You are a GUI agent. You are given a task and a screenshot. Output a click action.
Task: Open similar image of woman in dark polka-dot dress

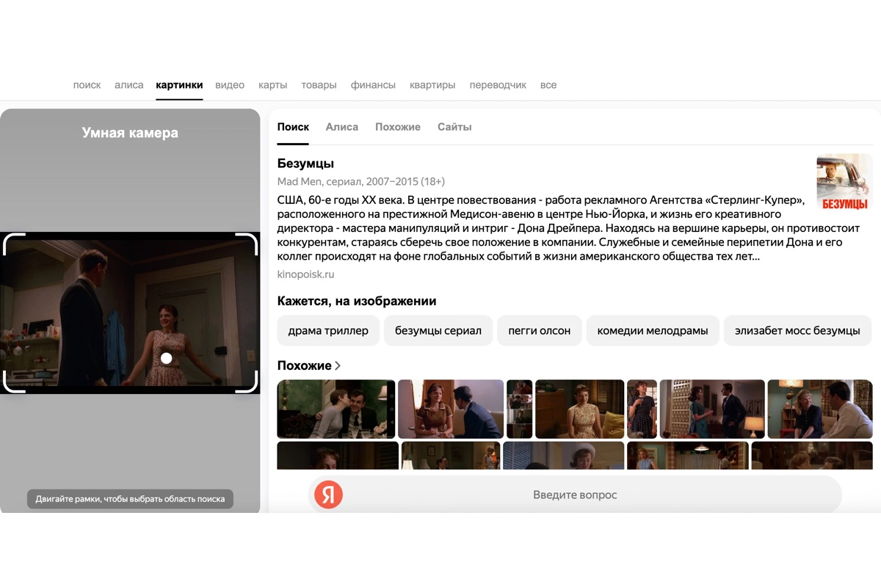[x=642, y=409]
